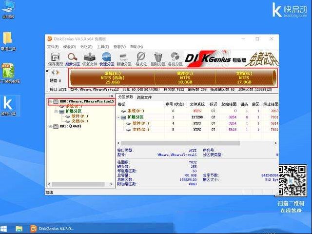Screen dimensions: 312x234
Task: Click the 起始柱面 column header
Action: [x=229, y=104]
